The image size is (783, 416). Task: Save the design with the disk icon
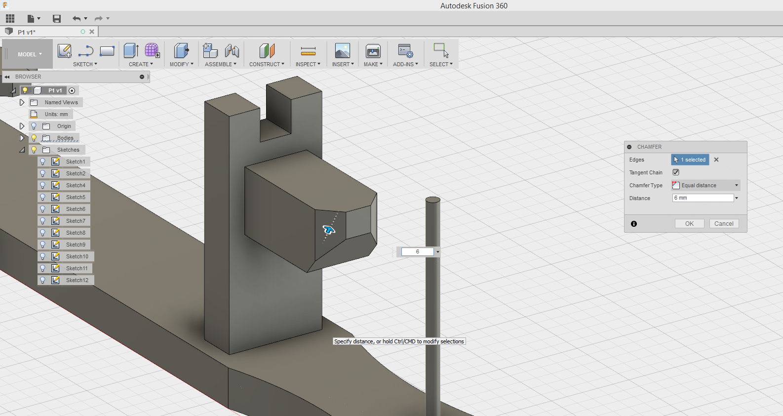point(57,19)
